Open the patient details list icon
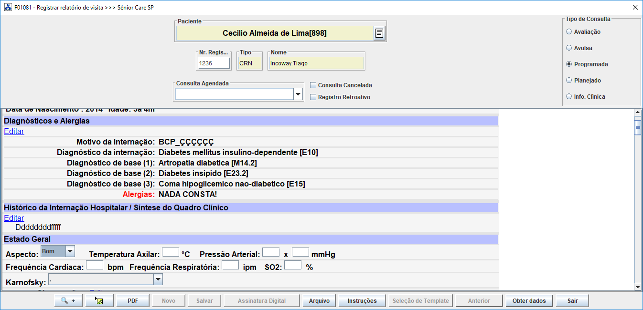The image size is (643, 310). pos(379,33)
